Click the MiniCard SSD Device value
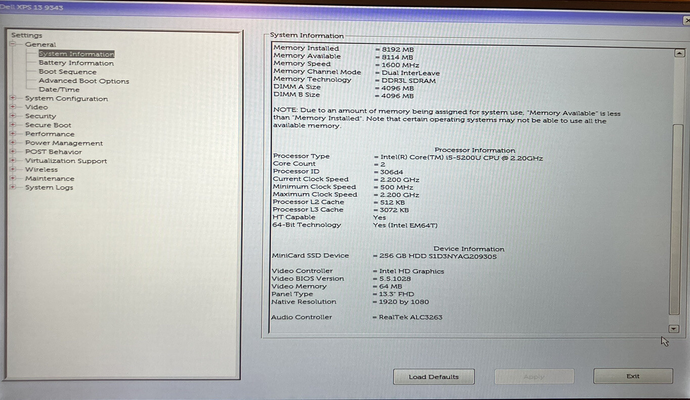690x400 pixels. (438, 256)
